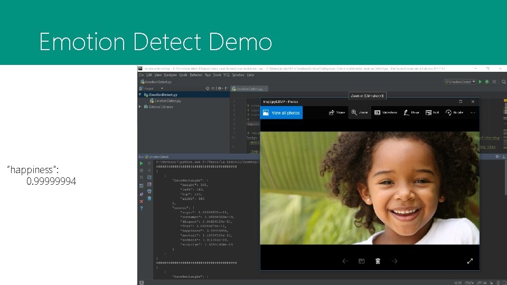The width and height of the screenshot is (507, 285).
Task: Open the Refactor menu in PyCharm
Action: click(196, 75)
